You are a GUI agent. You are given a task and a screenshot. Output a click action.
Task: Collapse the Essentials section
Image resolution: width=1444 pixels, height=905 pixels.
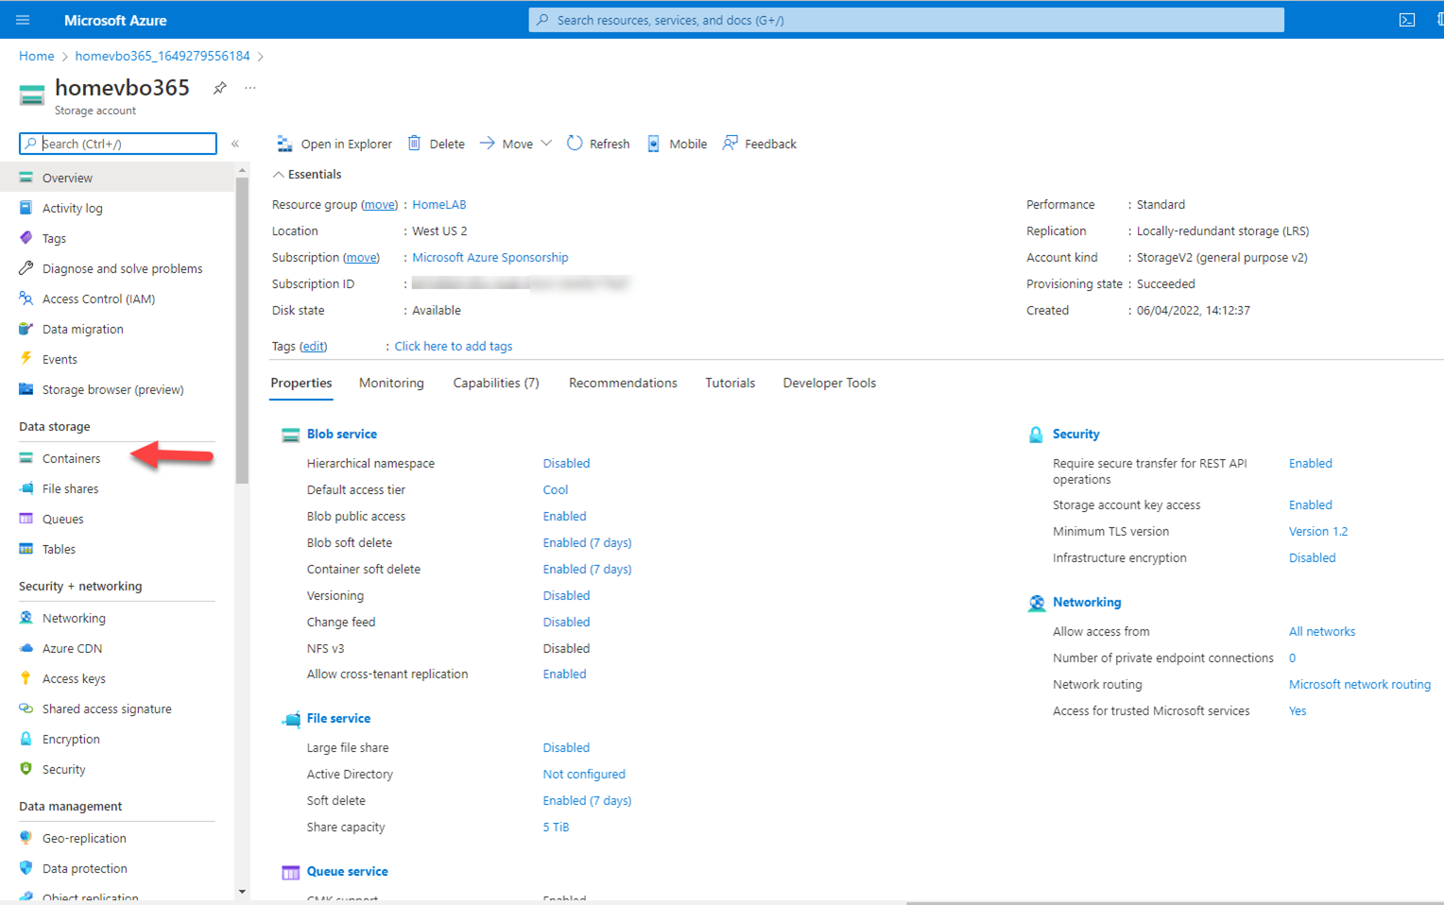pyautogui.click(x=307, y=174)
